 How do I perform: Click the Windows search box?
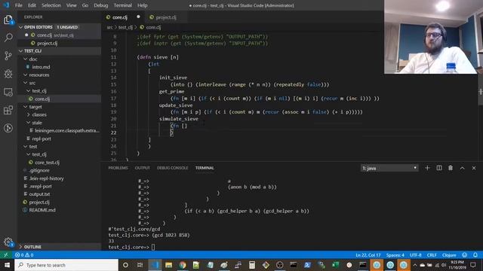[x=66, y=265]
